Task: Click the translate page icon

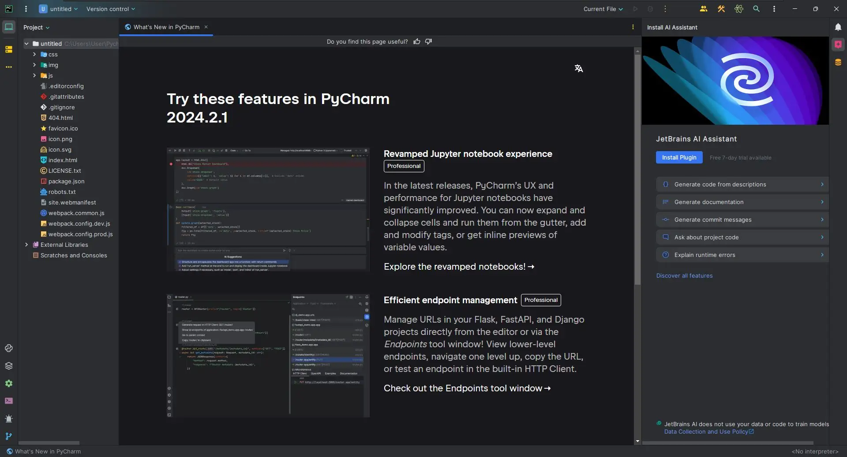Action: pyautogui.click(x=579, y=68)
